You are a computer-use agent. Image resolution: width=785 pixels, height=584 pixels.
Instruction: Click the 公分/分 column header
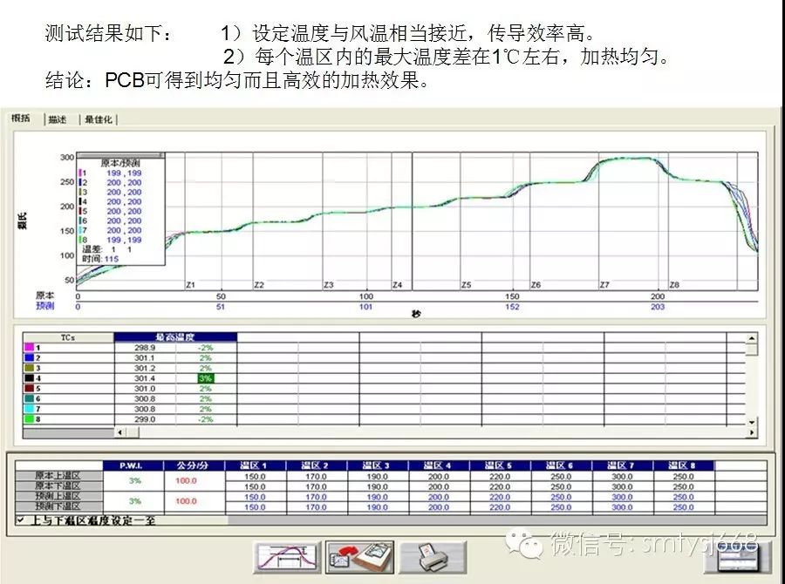point(194,465)
